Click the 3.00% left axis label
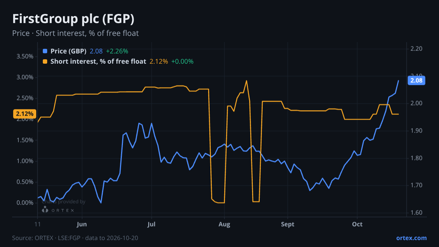The height and width of the screenshot is (247, 439). tap(25, 77)
